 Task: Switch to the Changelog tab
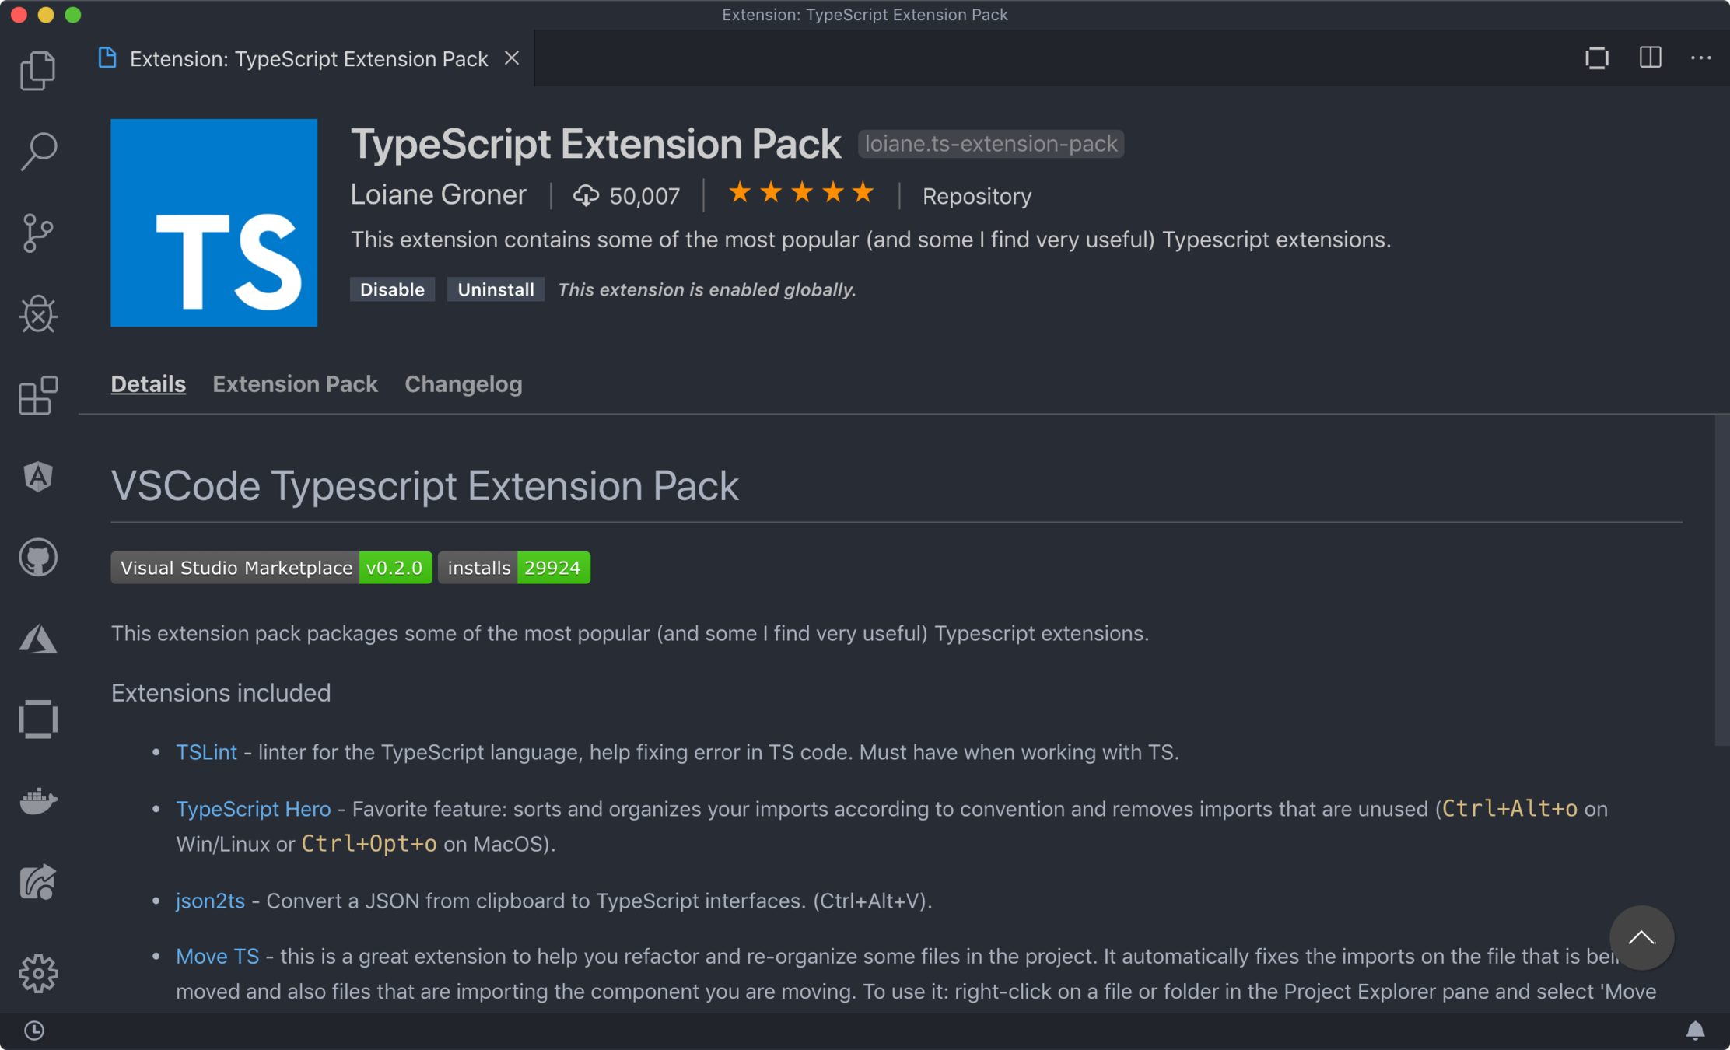463,384
